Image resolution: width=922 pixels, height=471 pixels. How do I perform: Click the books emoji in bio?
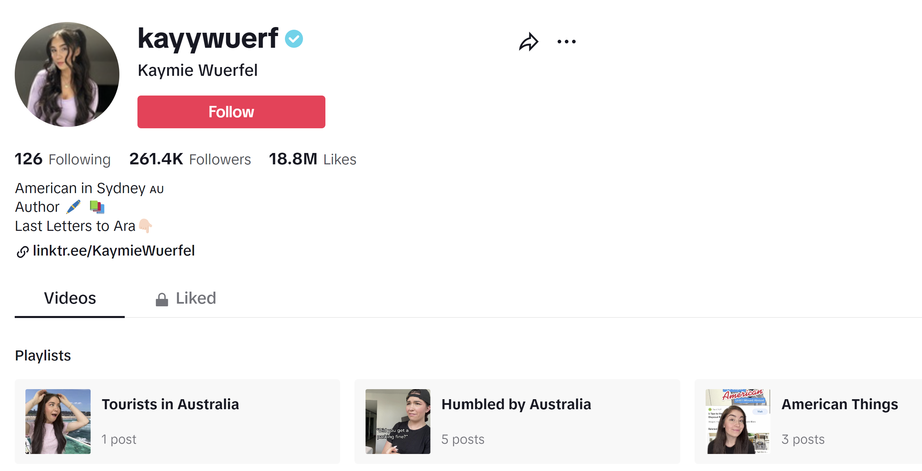tap(97, 207)
